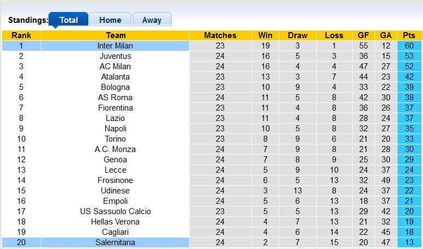Select Fiorentina from the standings
Image resolution: width=423 pixels, height=249 pixels.
[115, 108]
